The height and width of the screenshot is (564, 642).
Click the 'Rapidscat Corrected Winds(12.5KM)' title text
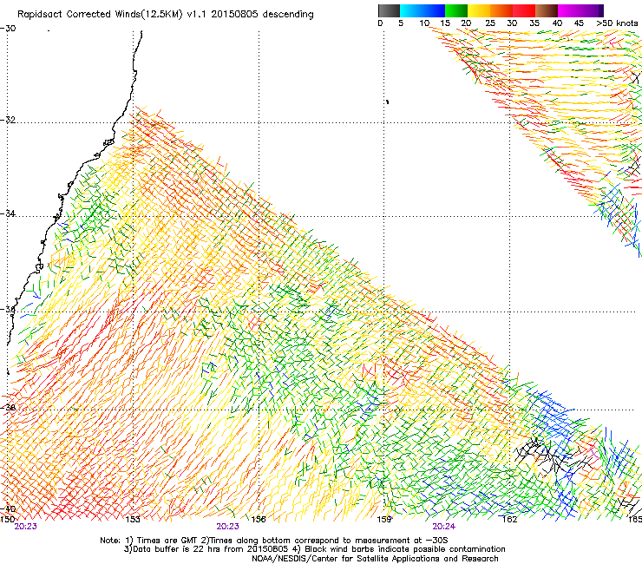[100, 15]
